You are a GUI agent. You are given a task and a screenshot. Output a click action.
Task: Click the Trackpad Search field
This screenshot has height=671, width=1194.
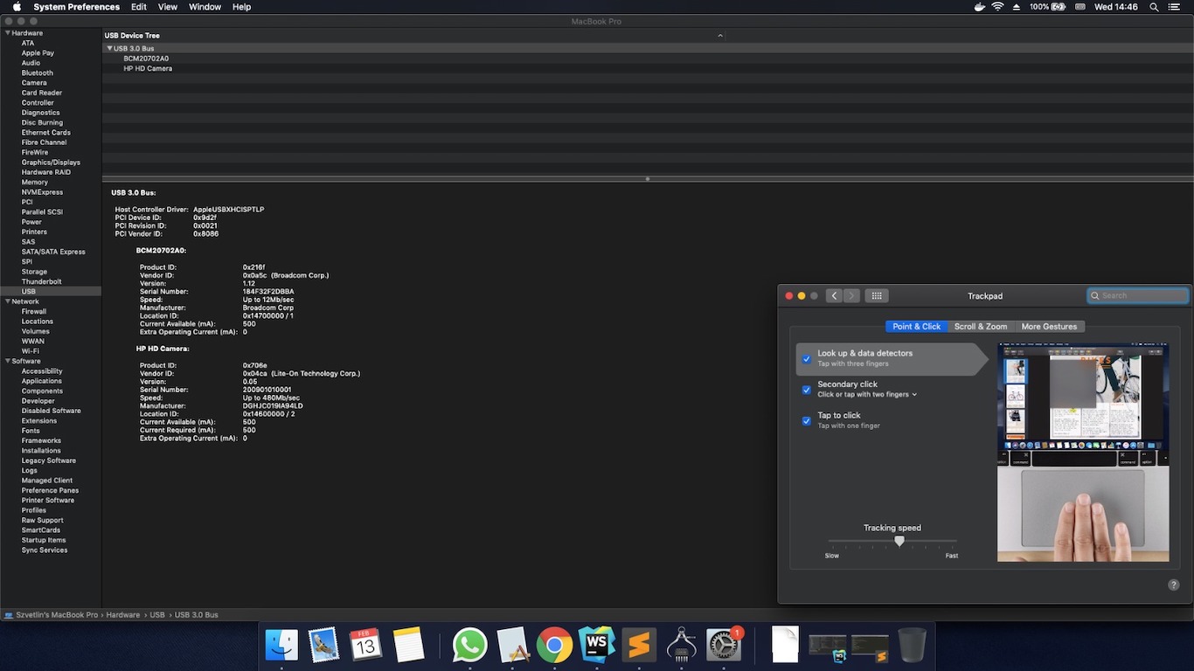click(x=1137, y=296)
